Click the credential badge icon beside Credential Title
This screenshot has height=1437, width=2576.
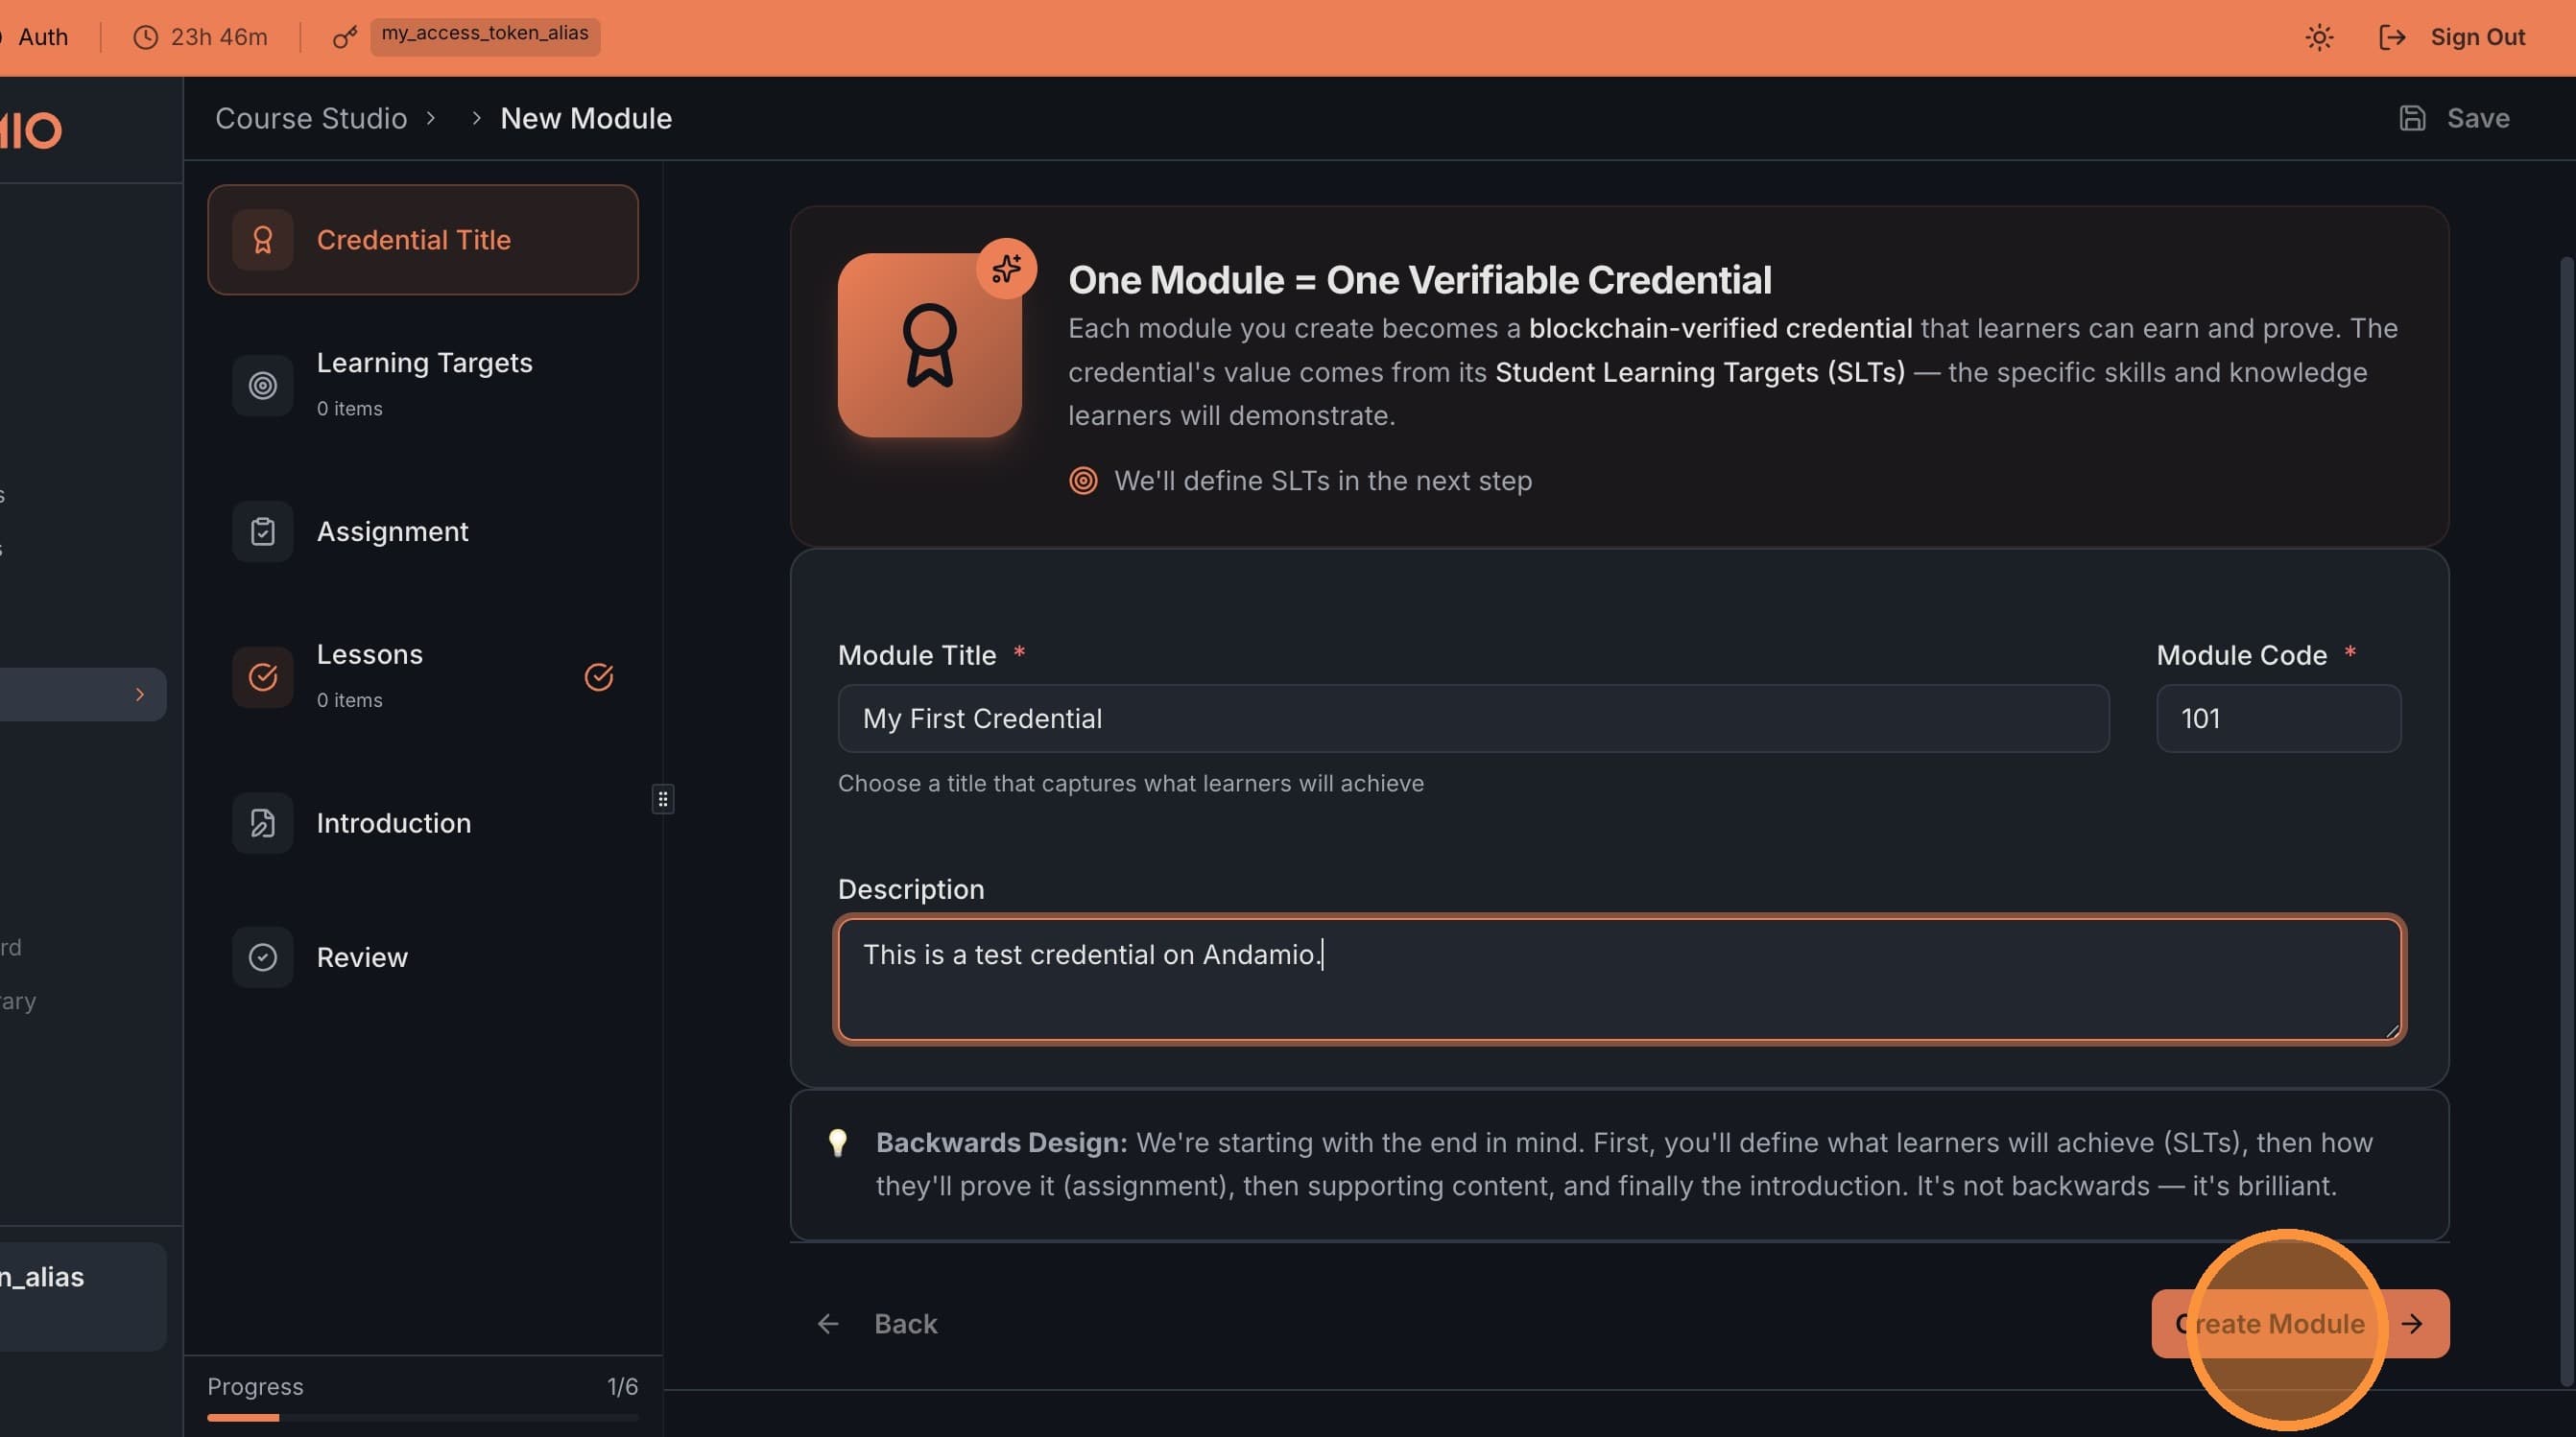(262, 240)
